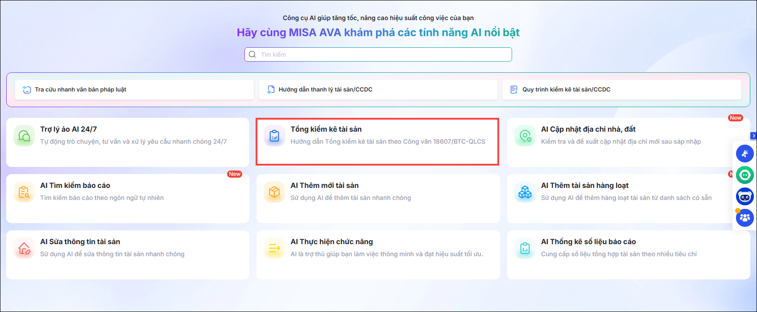Image resolution: width=757 pixels, height=312 pixels.
Task: Open the green chat support icon
Action: [745, 175]
